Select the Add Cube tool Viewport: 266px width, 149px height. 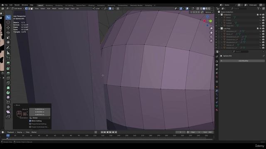tap(8, 58)
